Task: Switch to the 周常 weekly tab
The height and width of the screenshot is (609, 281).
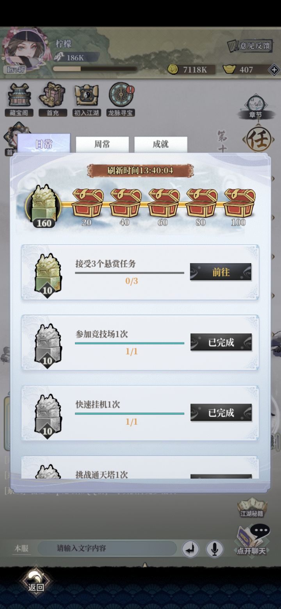Action: (102, 144)
